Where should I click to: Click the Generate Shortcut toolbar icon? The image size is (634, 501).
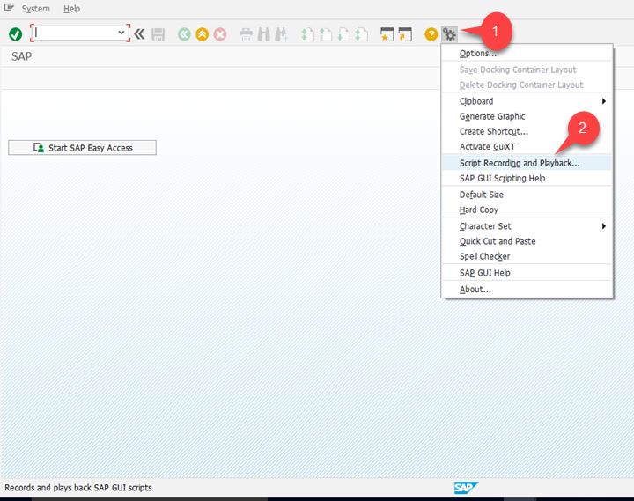[x=405, y=34]
